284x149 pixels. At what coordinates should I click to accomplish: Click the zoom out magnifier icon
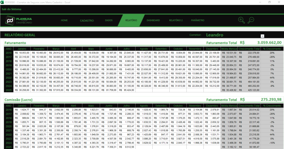251,20
